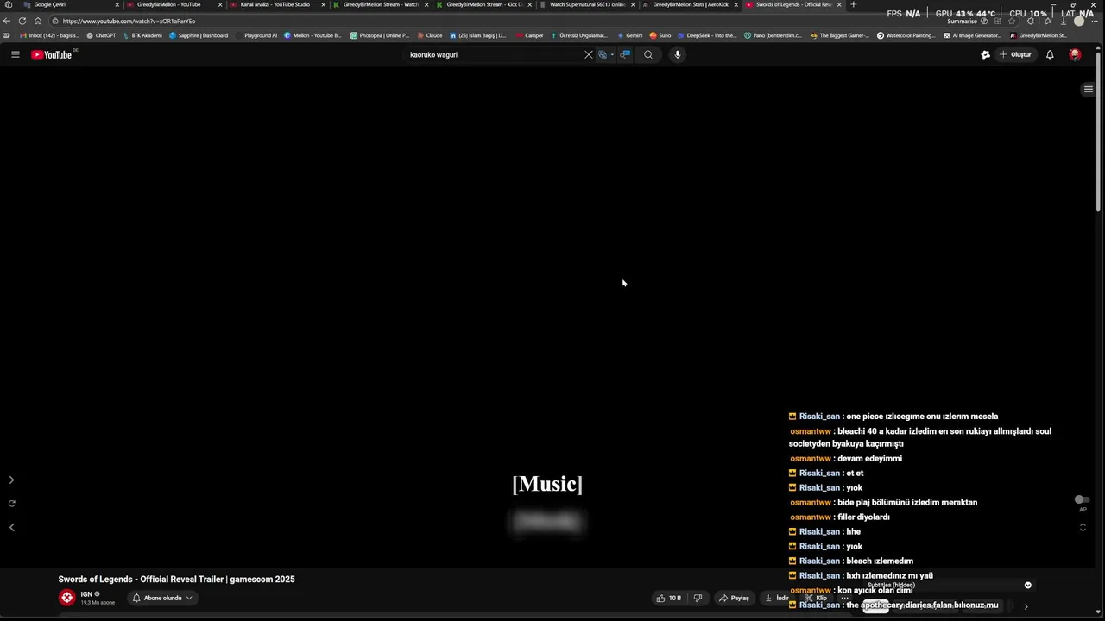The image size is (1105, 621).
Task: Click the İndir download button
Action: point(777,598)
